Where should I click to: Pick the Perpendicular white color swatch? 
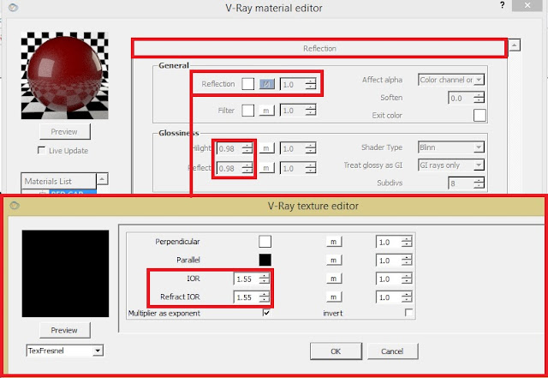265,242
